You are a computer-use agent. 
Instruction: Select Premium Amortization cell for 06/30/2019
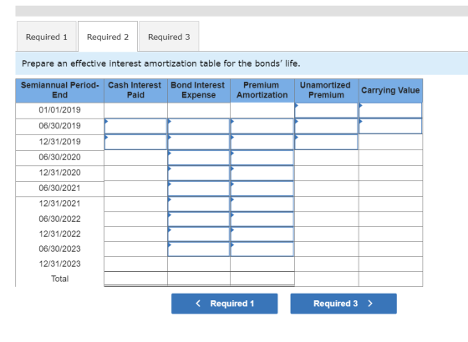[262, 126]
